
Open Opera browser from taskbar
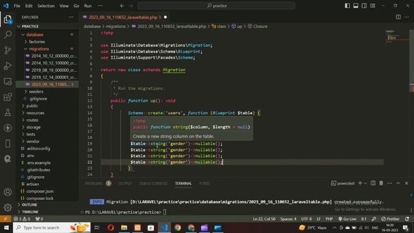point(111,227)
